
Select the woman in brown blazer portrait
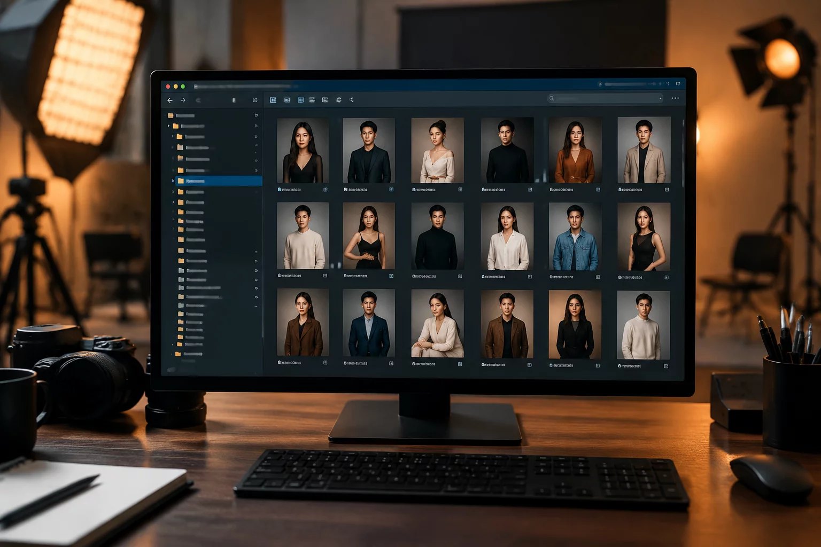[x=303, y=322]
